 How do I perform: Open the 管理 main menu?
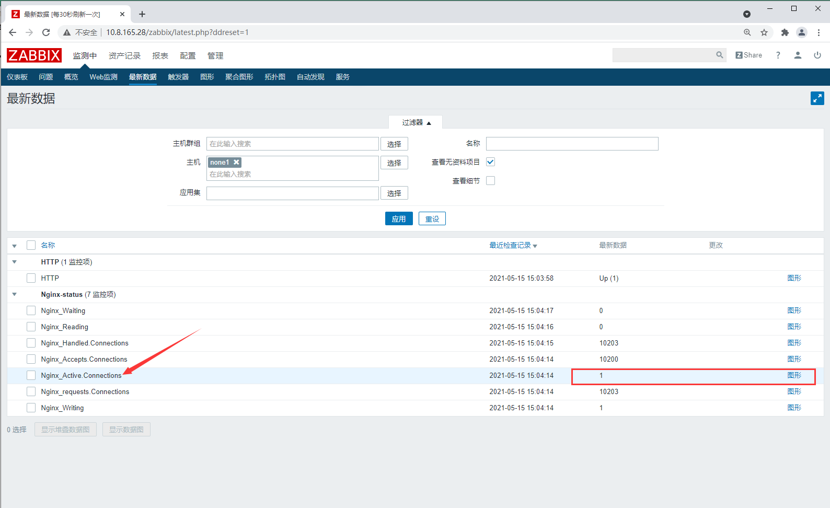click(x=215, y=55)
